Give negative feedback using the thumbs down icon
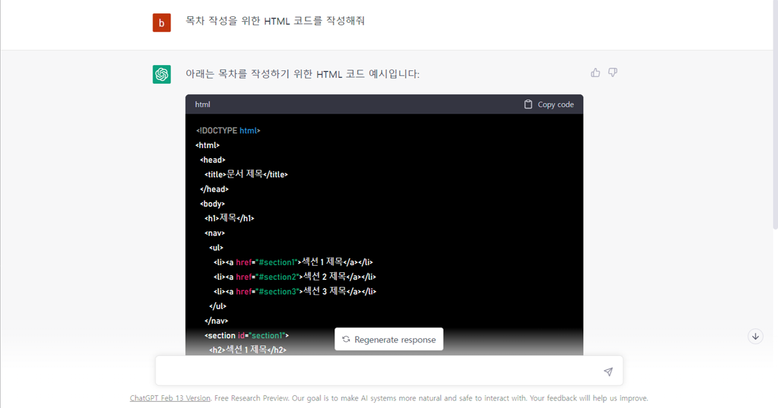Viewport: 778px width, 408px height. [x=612, y=72]
